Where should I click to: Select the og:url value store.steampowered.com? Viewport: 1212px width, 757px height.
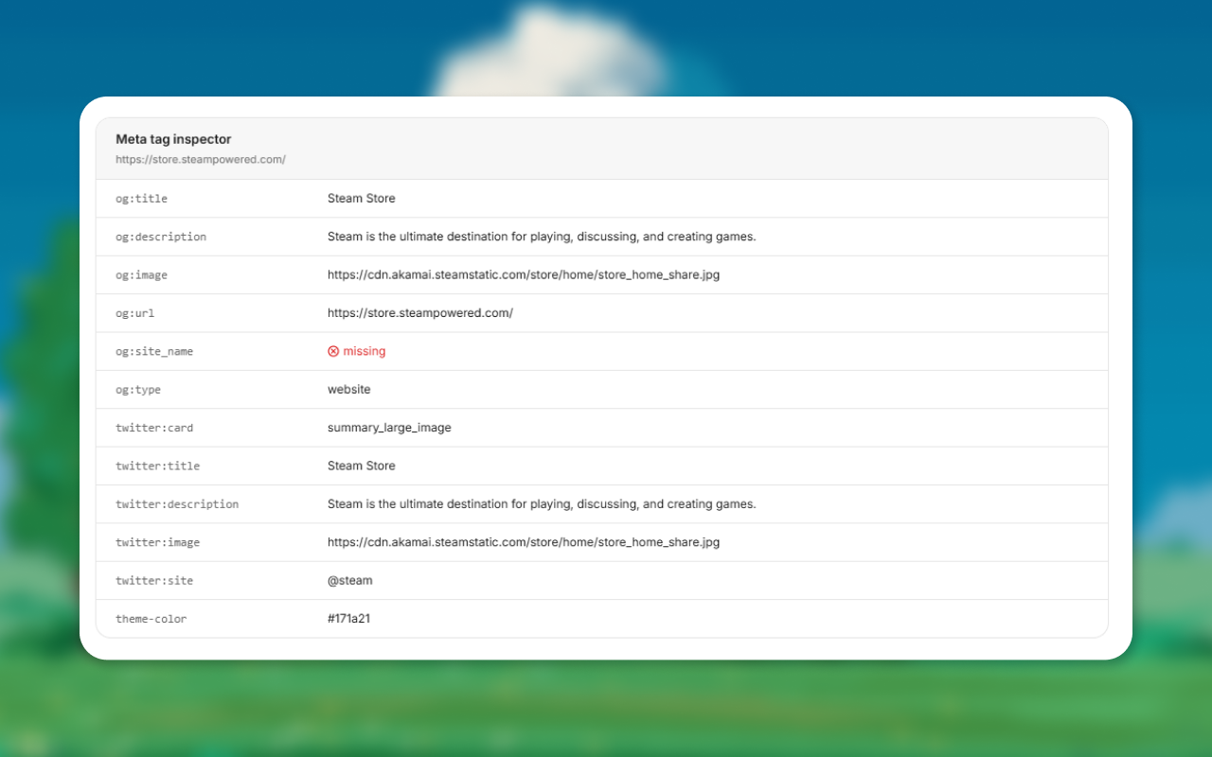tap(420, 313)
